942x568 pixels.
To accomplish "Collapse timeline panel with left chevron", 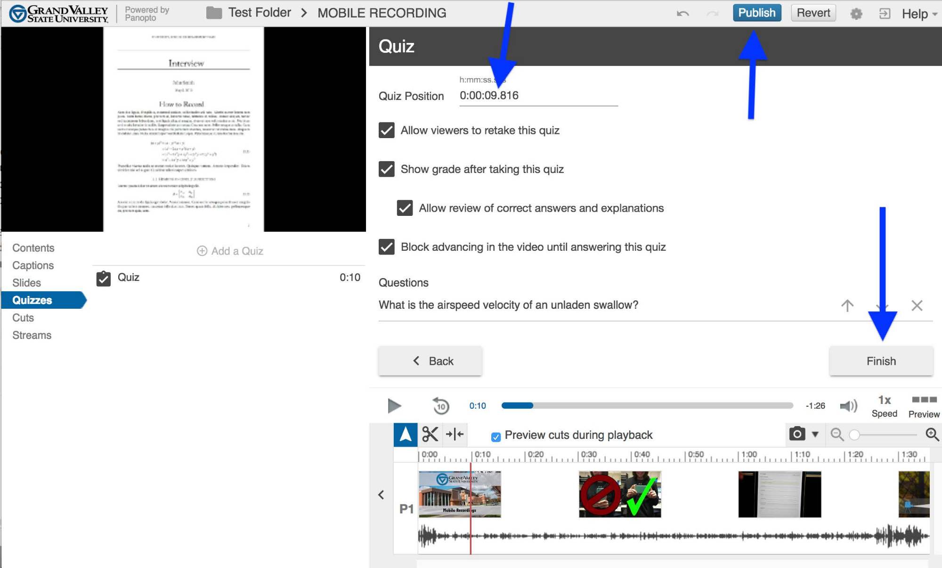I will tap(381, 495).
